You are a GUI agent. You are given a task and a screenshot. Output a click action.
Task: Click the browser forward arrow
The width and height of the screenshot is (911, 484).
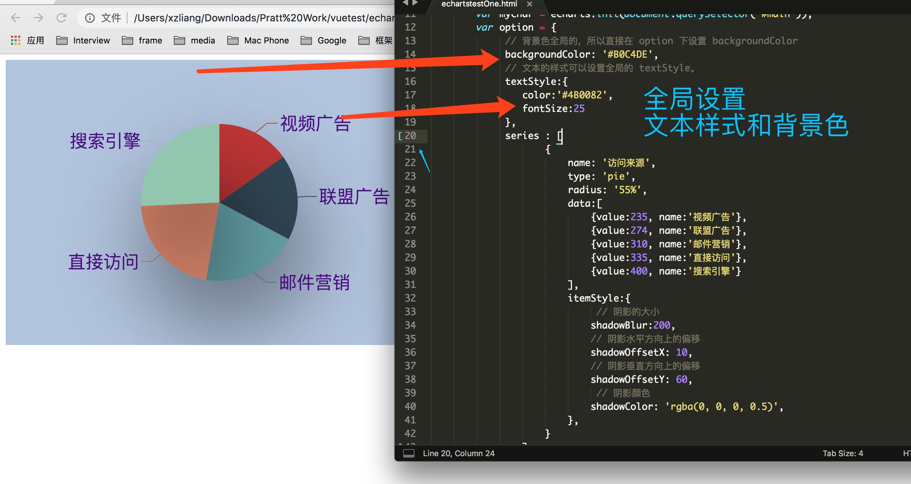pyautogui.click(x=38, y=18)
